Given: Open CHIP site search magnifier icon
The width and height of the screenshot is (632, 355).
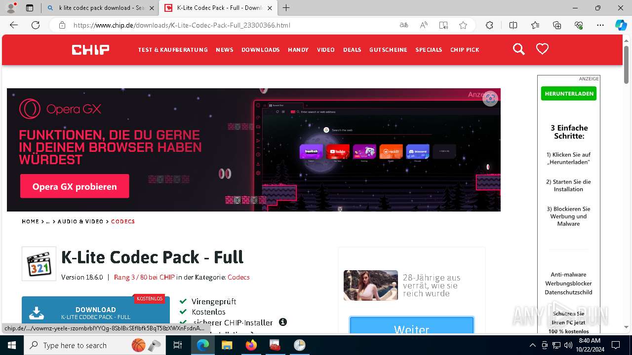Looking at the screenshot, I should click(518, 49).
